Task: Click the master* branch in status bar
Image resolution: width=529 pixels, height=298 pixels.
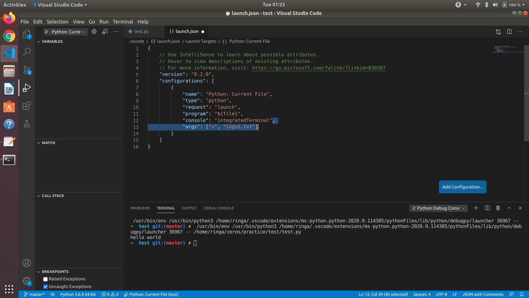Action: point(34,294)
